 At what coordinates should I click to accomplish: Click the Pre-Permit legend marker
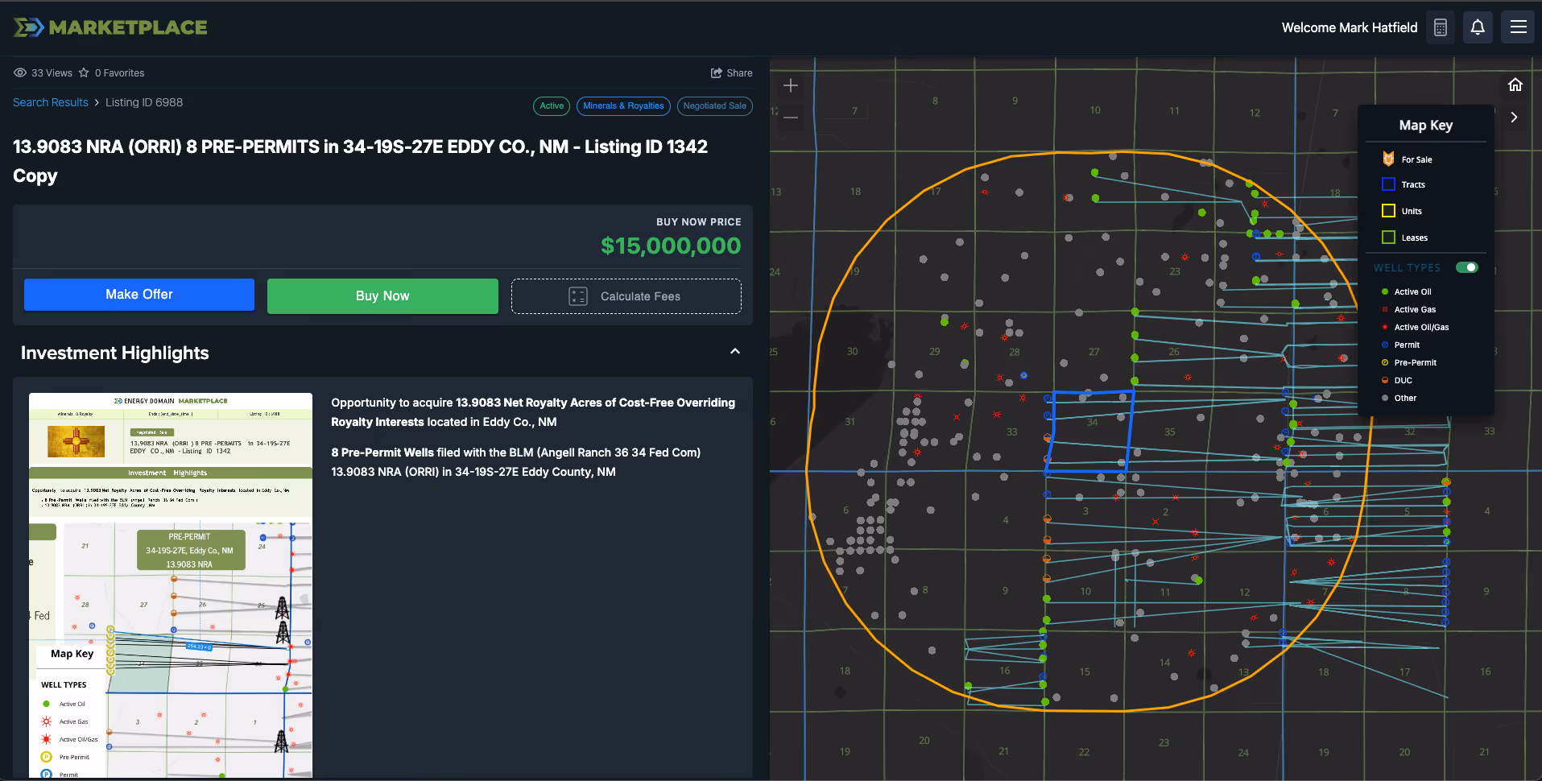[1385, 362]
